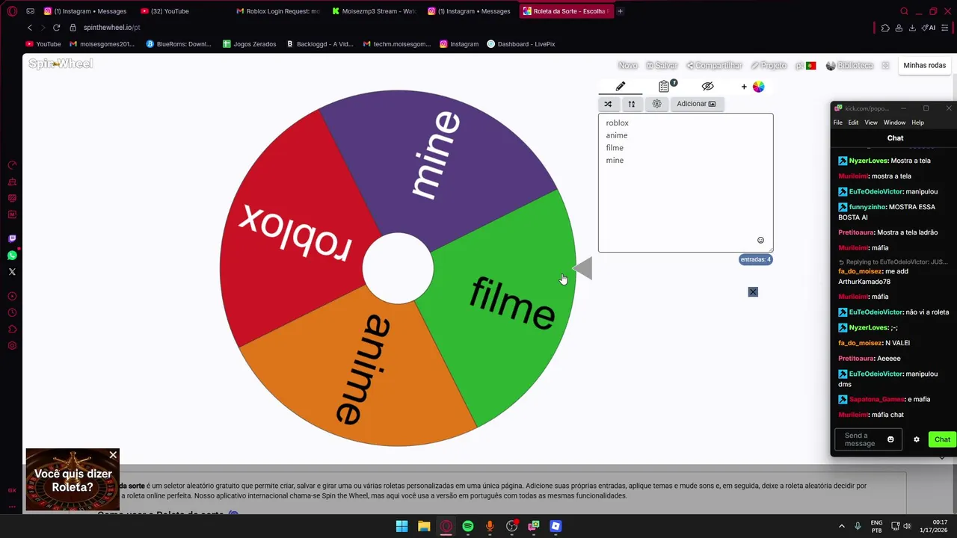Click Opera main menu logo
This screenshot has width=957, height=538.
click(12, 11)
